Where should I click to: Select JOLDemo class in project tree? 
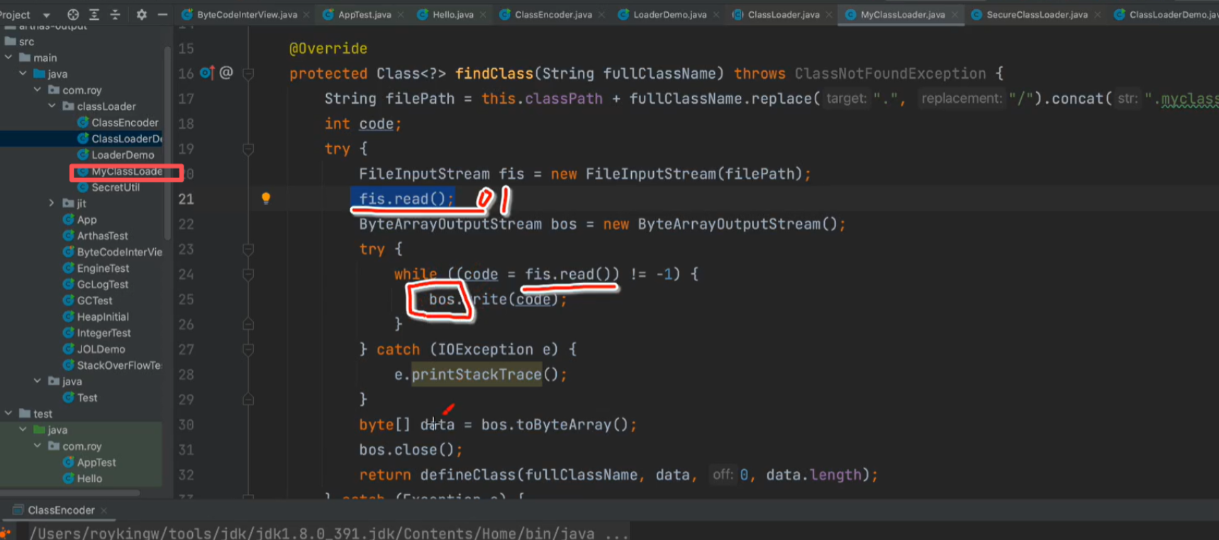(101, 349)
